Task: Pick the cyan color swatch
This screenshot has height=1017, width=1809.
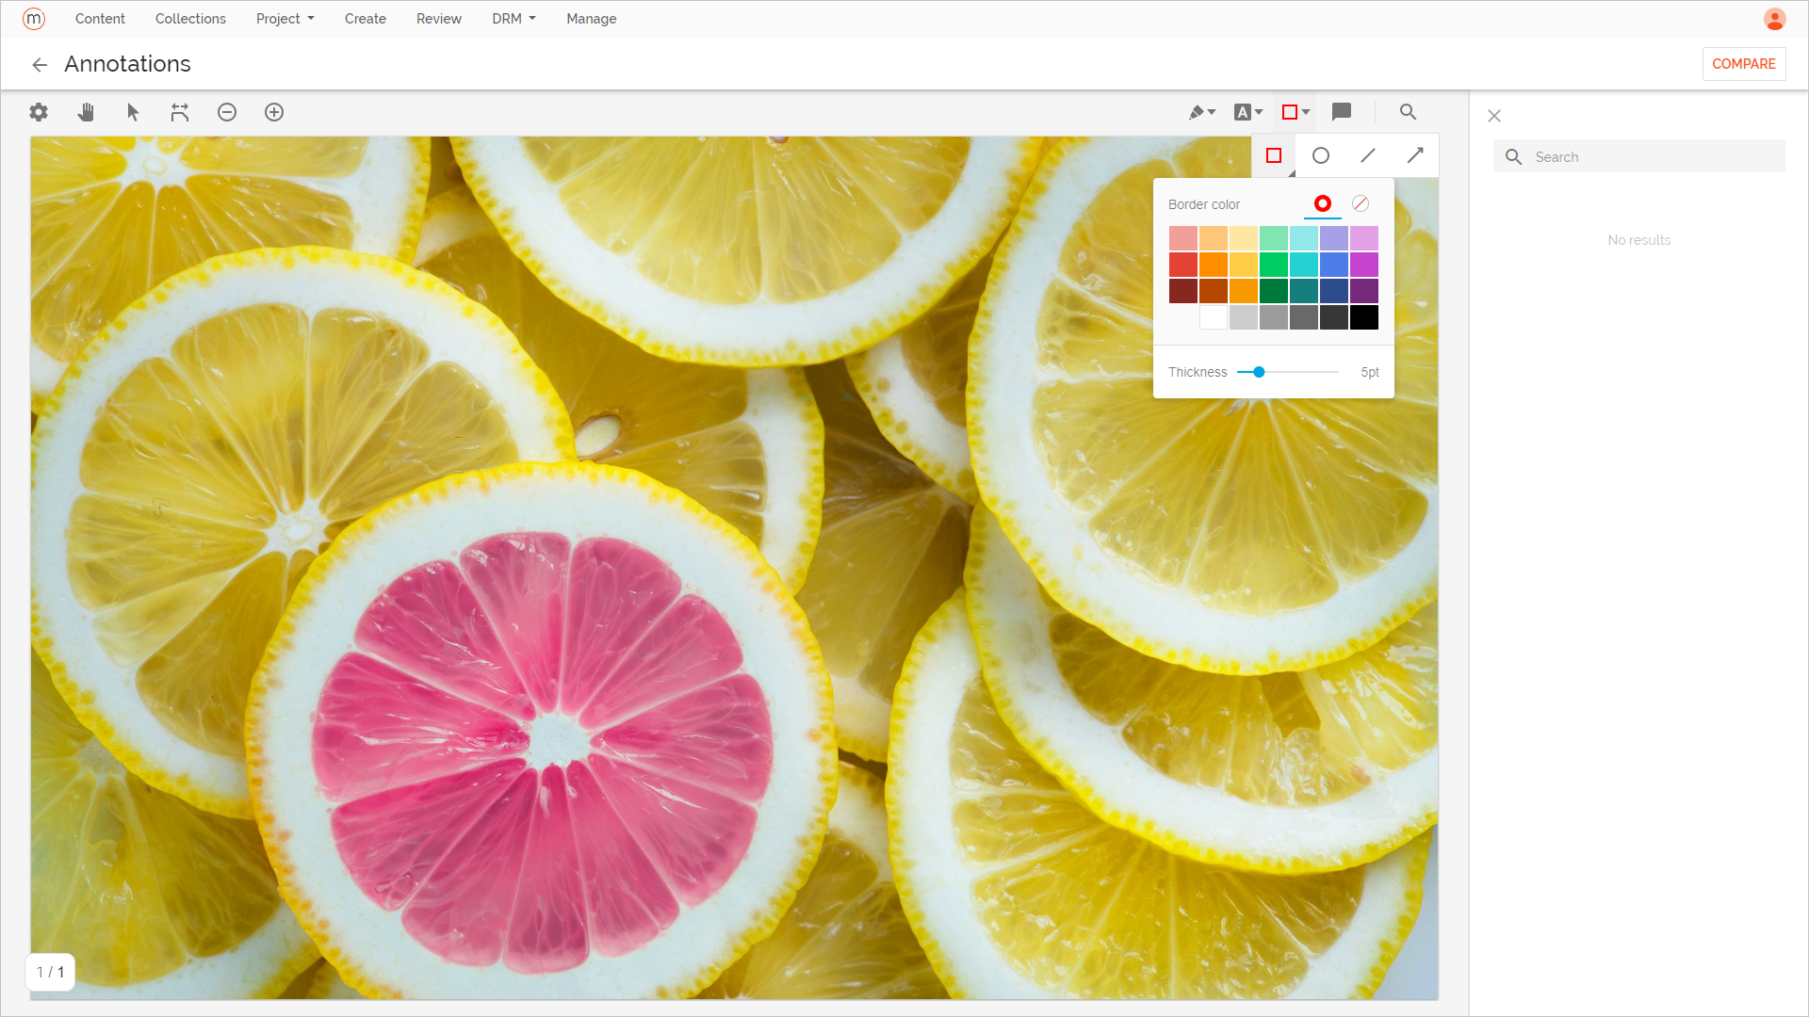Action: 1304,265
